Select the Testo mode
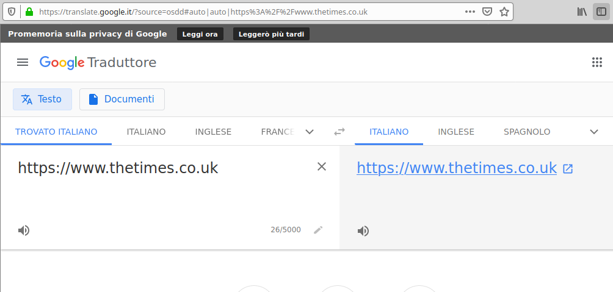Image resolution: width=613 pixels, height=292 pixels. pos(42,99)
